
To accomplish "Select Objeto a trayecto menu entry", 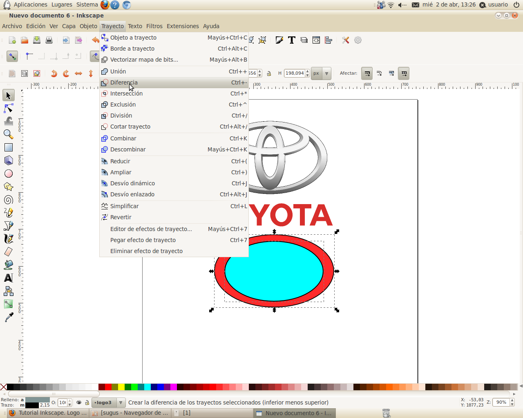I will click(x=174, y=38).
